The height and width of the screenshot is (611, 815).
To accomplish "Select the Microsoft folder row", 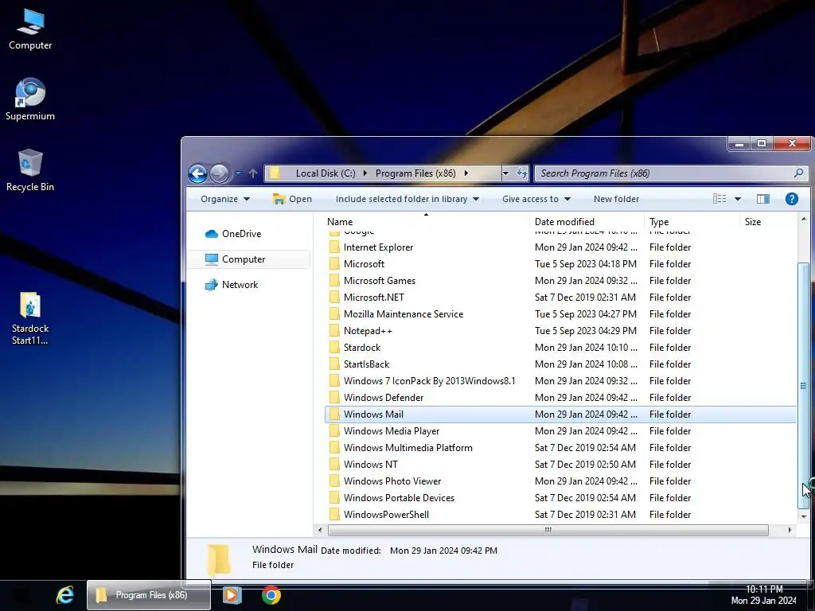I will (560, 264).
